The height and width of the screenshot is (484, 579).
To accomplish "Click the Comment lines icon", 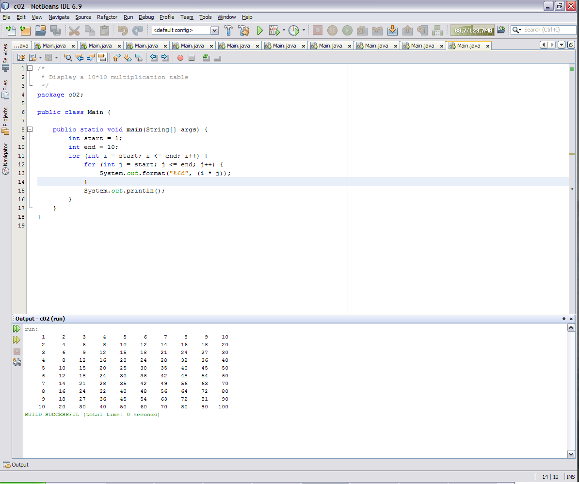I will [x=207, y=58].
